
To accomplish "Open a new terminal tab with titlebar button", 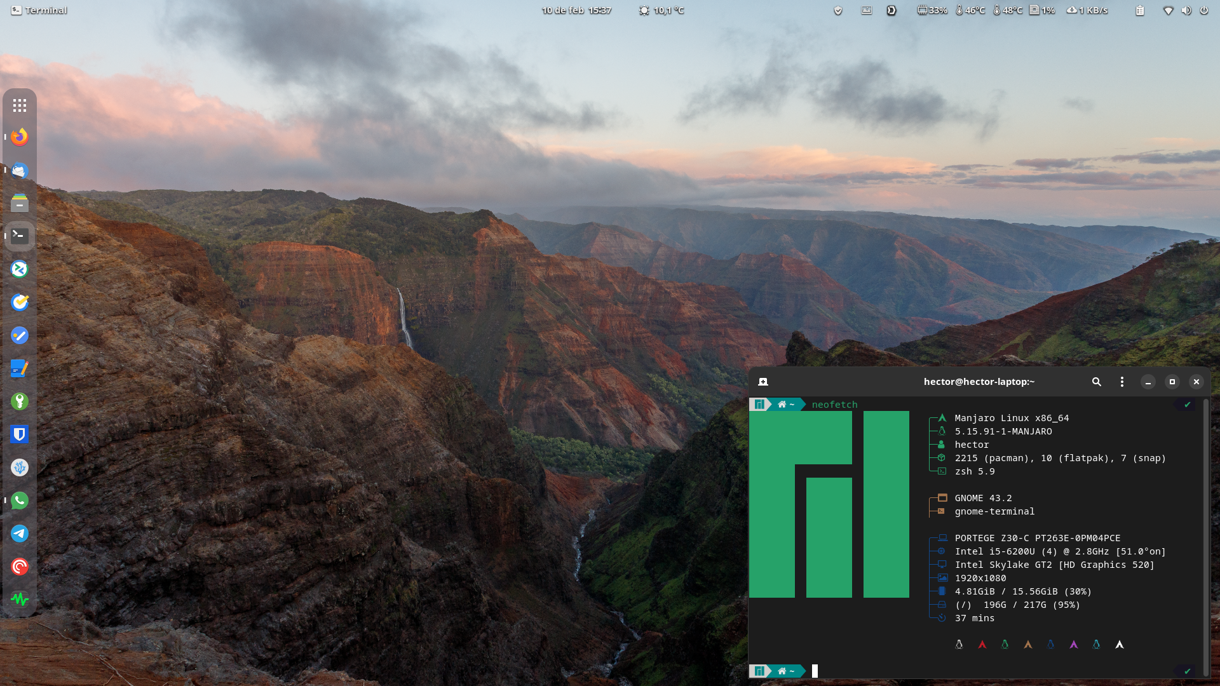I will [763, 382].
